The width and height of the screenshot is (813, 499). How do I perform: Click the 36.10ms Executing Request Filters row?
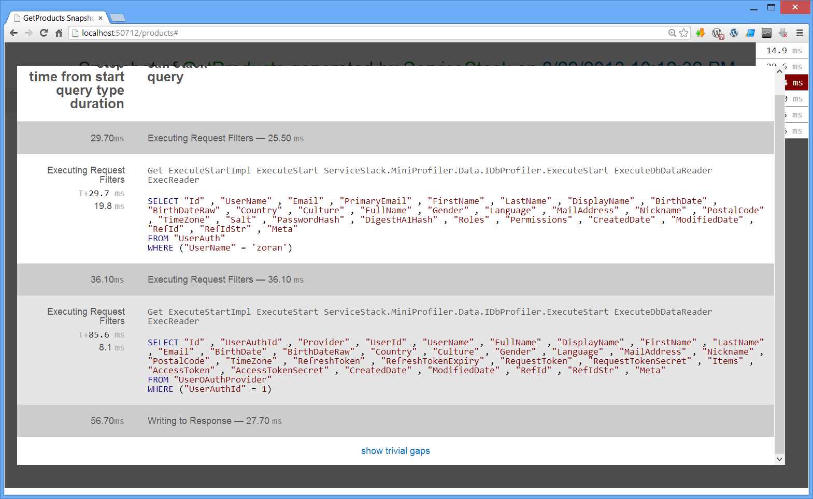point(395,280)
